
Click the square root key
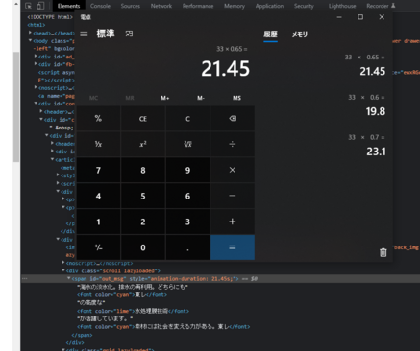tap(187, 144)
